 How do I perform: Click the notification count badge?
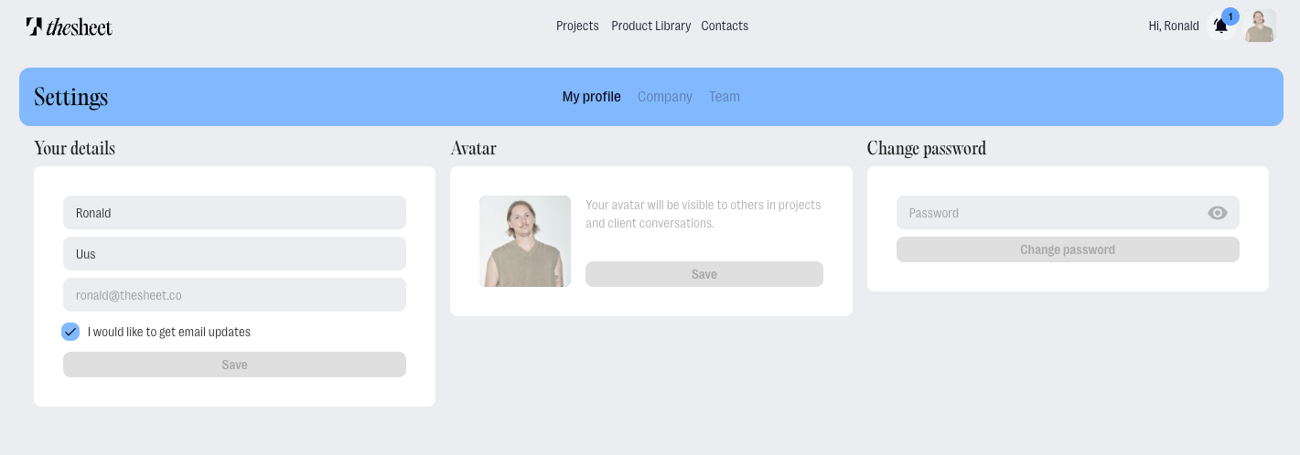1230,16
